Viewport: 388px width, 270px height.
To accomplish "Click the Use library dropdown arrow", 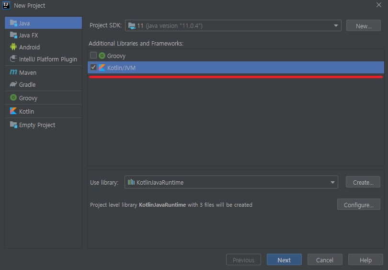I will point(332,182).
